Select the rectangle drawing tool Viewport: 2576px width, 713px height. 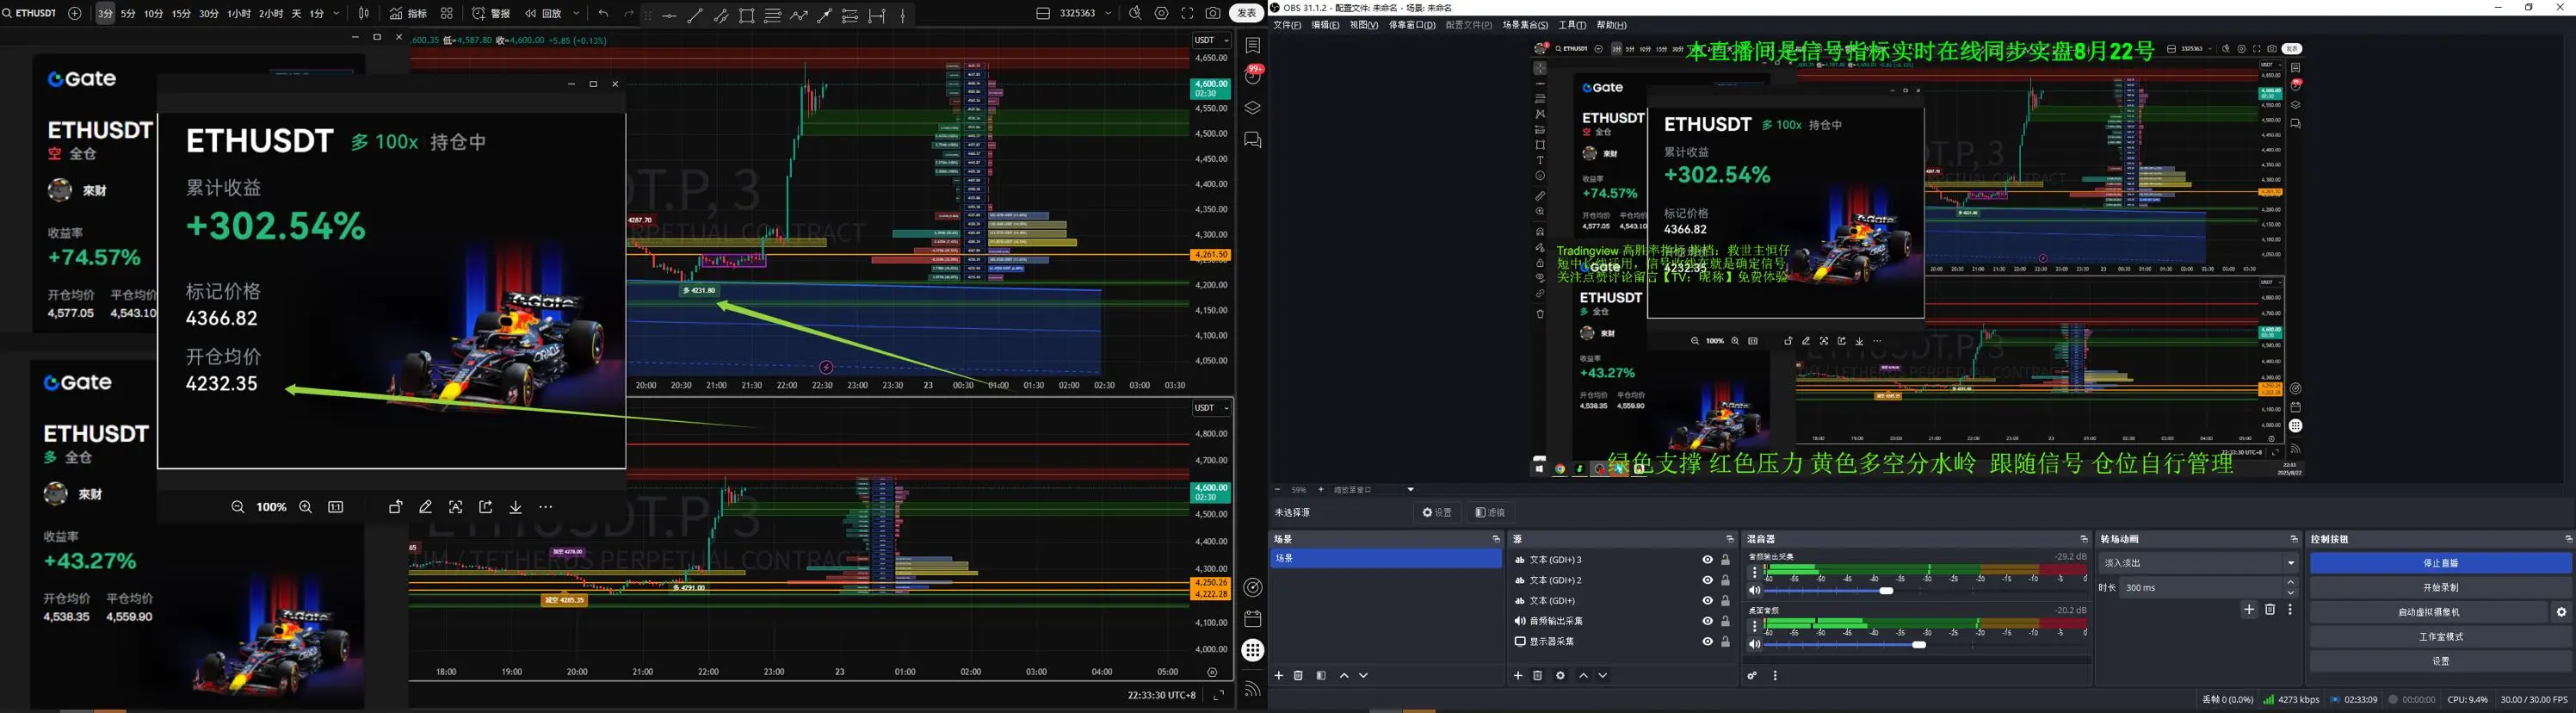click(x=747, y=15)
